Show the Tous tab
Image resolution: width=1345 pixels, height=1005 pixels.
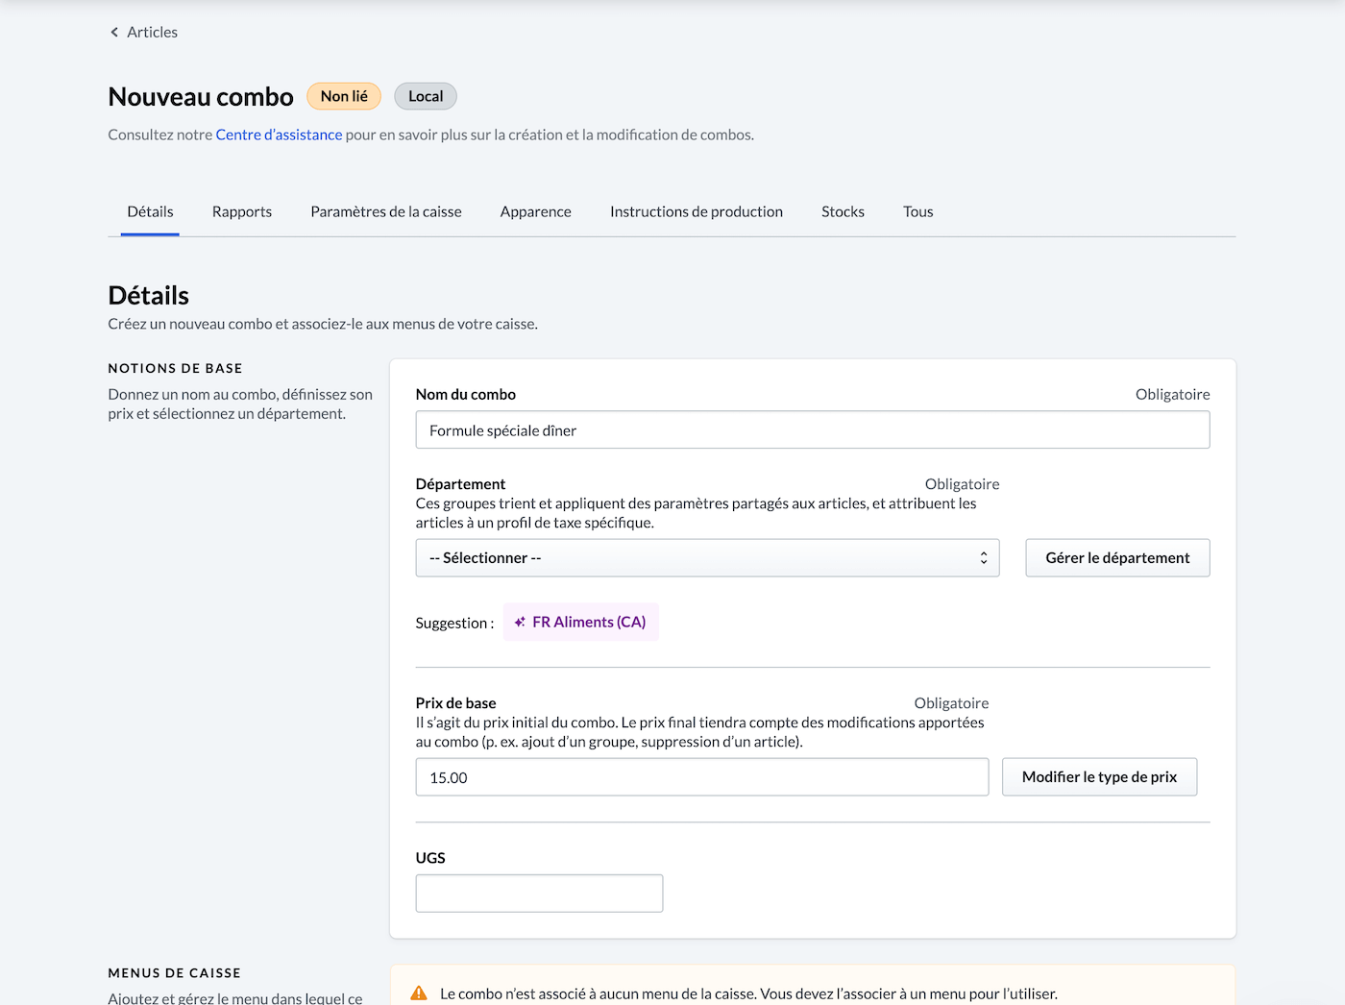tap(918, 211)
